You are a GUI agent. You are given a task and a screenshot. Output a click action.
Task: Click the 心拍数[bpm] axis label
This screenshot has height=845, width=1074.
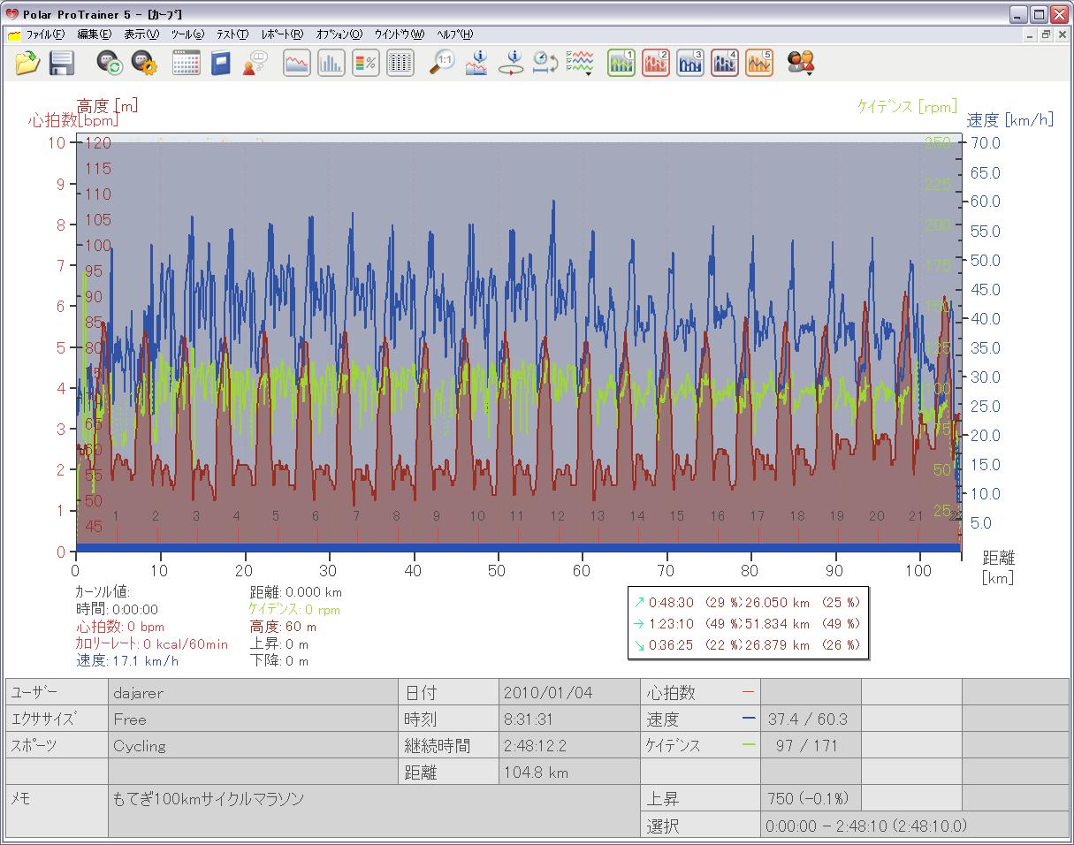(x=73, y=120)
